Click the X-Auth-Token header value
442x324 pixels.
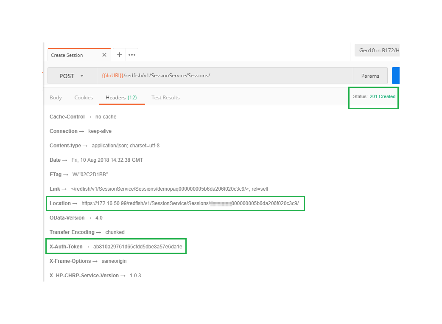click(137, 247)
